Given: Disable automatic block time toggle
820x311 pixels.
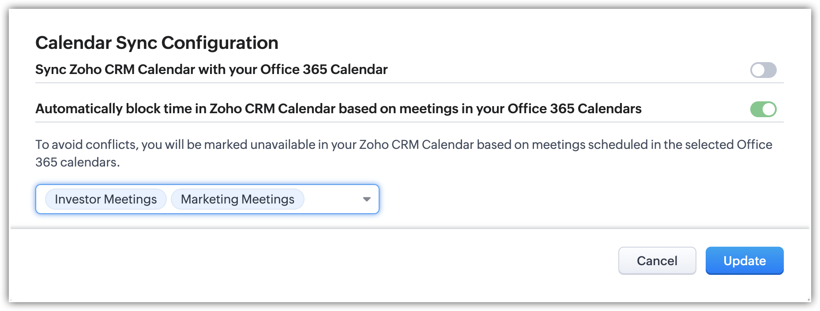Looking at the screenshot, I should [763, 109].
